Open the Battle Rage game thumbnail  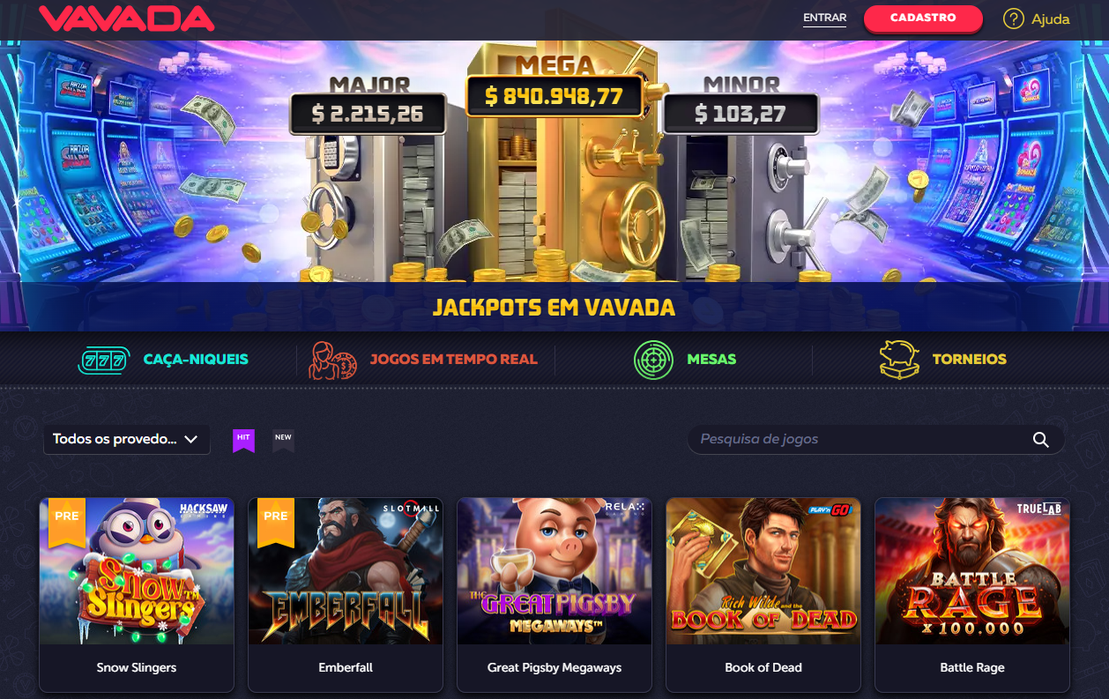972,571
